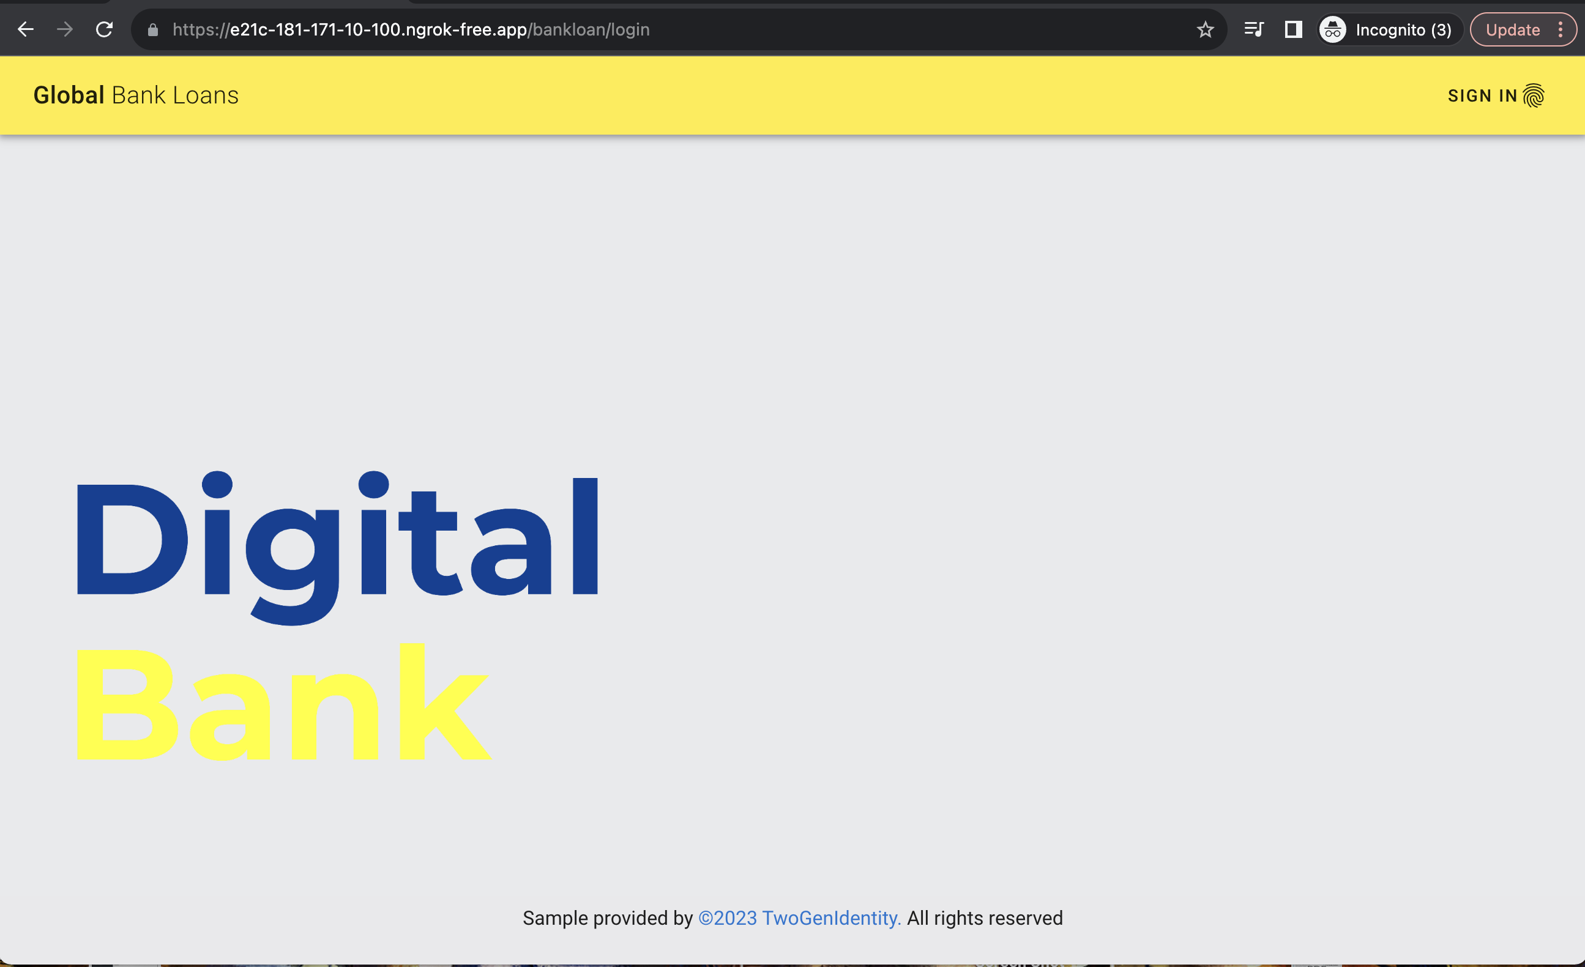
Task: Open the ©2023 TwoGenIdentity link
Action: [x=799, y=918]
